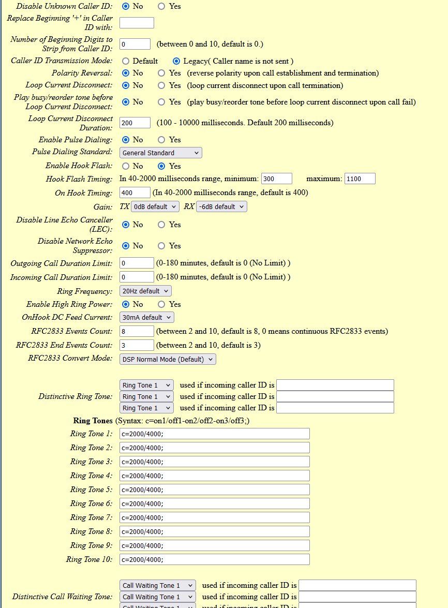Screen dimensions: 448x608
Task: Edit the Ring Tone 4 cadence field
Action: tap(215, 476)
